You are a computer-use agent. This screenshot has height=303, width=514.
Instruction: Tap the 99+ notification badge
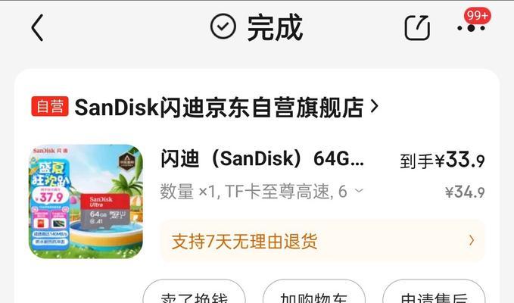477,15
